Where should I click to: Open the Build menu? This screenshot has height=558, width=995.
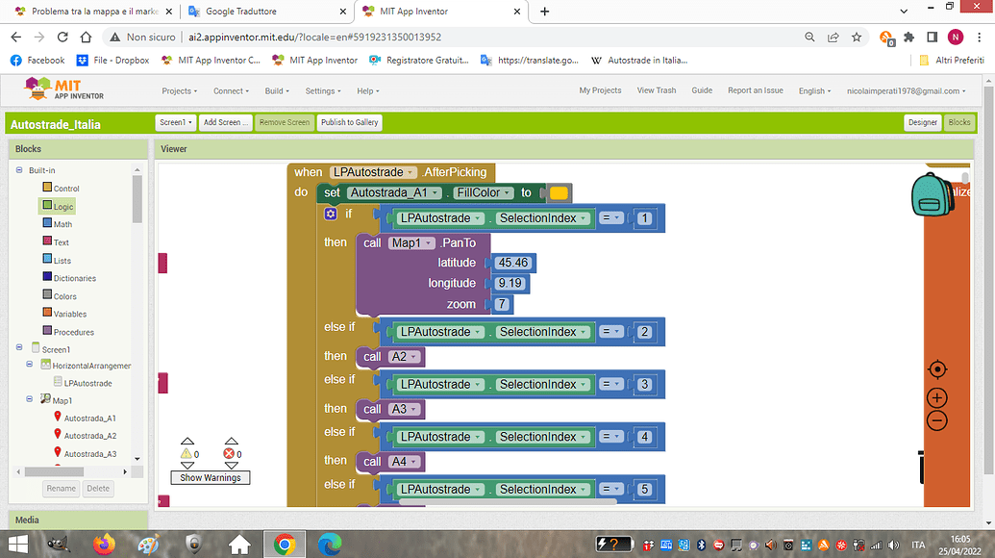(277, 90)
